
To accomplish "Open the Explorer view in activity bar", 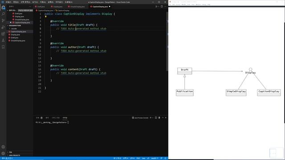I will pos(3,8).
